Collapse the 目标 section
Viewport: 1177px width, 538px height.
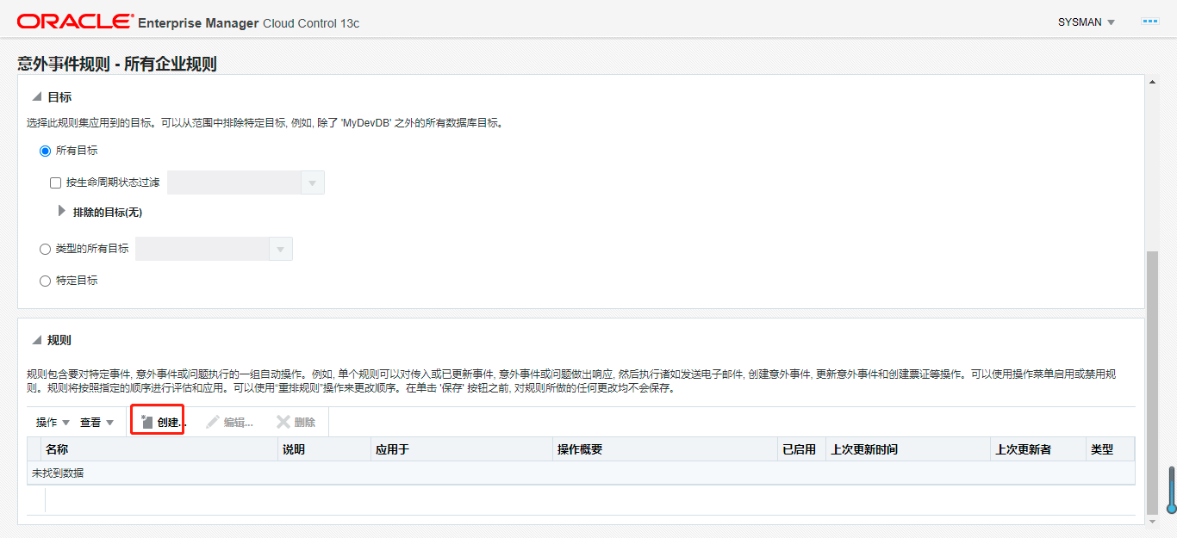click(37, 97)
